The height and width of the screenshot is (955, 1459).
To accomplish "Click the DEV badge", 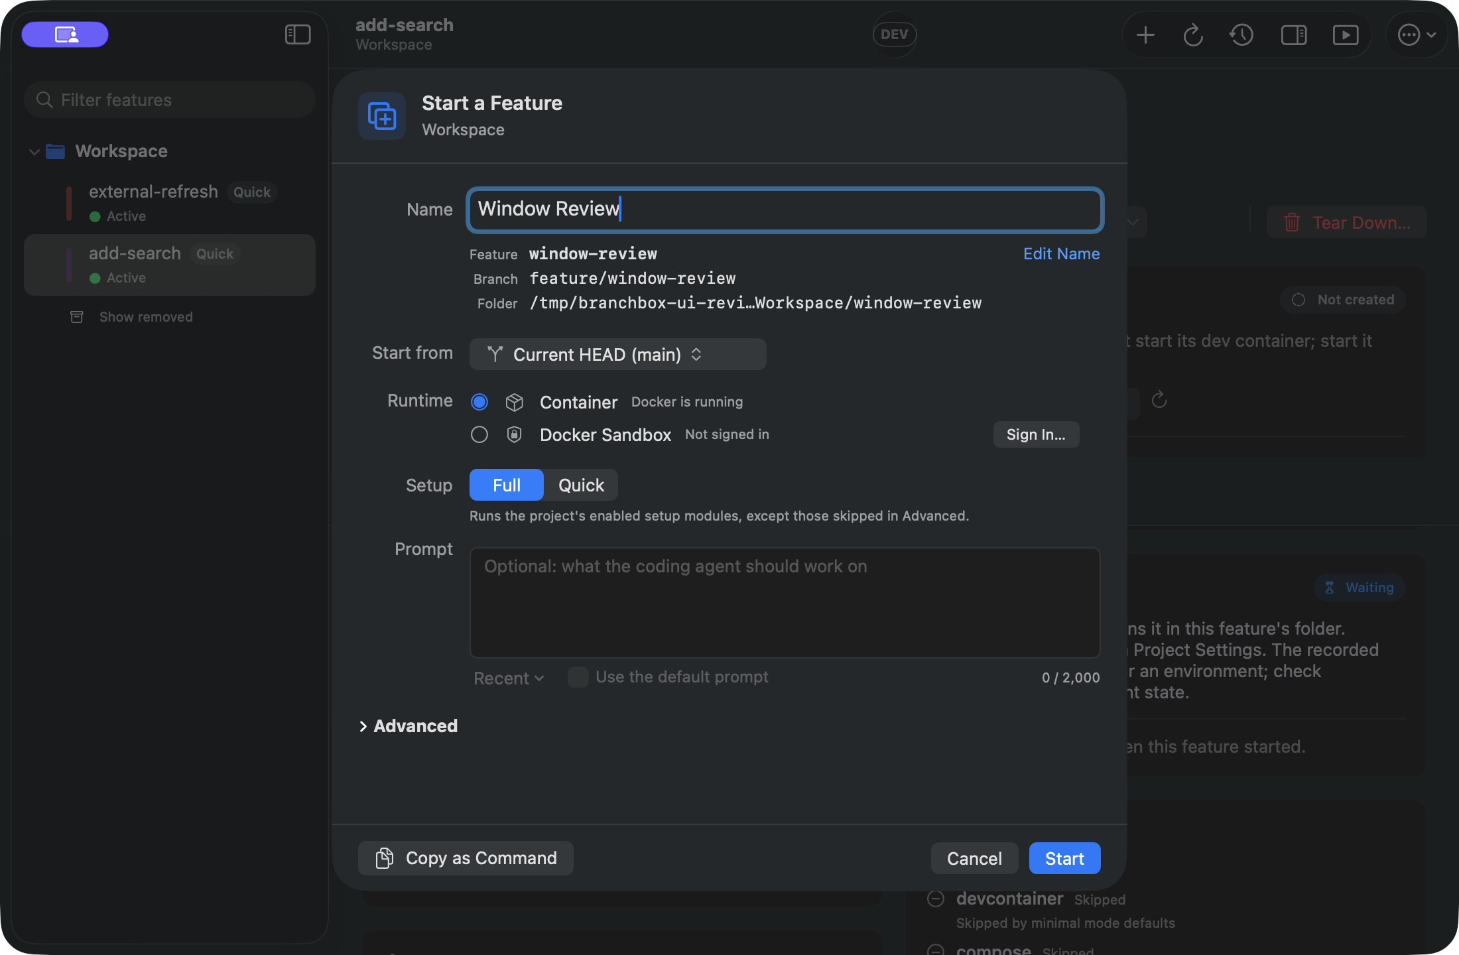I will pyautogui.click(x=895, y=34).
